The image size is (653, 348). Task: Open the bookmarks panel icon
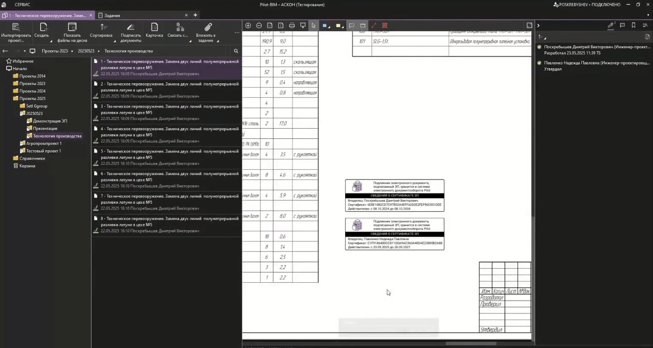633,25
